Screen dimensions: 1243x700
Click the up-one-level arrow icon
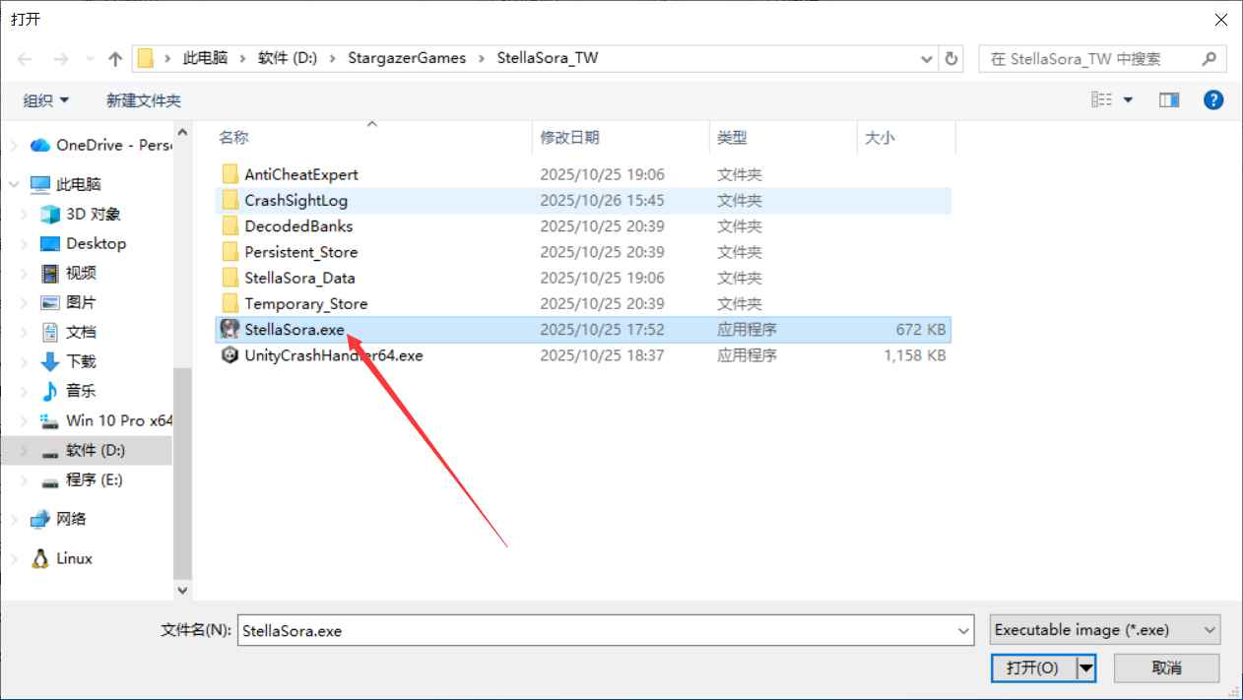(115, 59)
